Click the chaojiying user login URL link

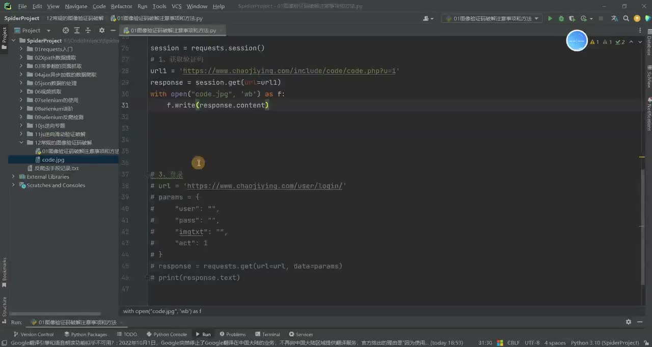click(x=265, y=186)
